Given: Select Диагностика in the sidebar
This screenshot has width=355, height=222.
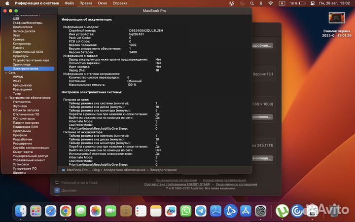Looking at the screenshot, I should tap(23, 27).
